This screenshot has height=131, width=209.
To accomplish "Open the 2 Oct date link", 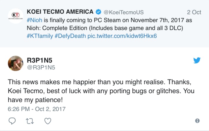I will (194, 12).
